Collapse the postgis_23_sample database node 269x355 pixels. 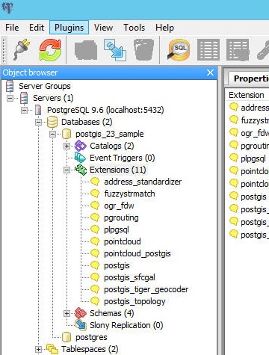(52, 134)
